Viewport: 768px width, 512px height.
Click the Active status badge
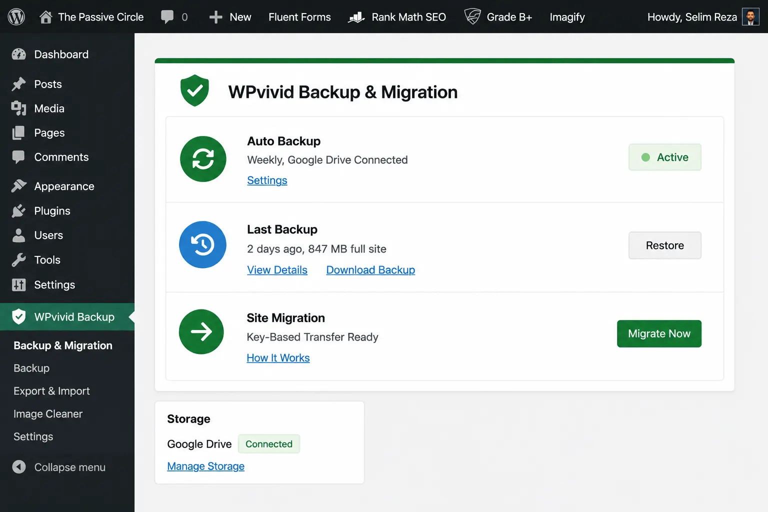click(665, 157)
